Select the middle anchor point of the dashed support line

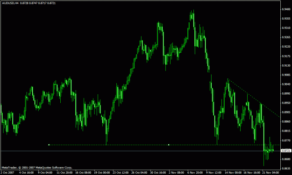click(x=169, y=145)
